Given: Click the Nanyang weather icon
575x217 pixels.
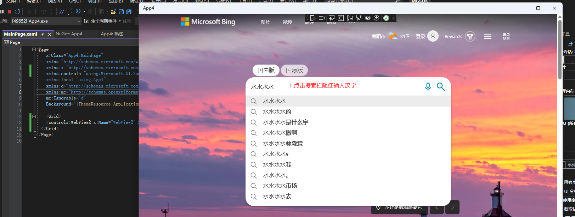Looking at the screenshot, I should [393, 36].
